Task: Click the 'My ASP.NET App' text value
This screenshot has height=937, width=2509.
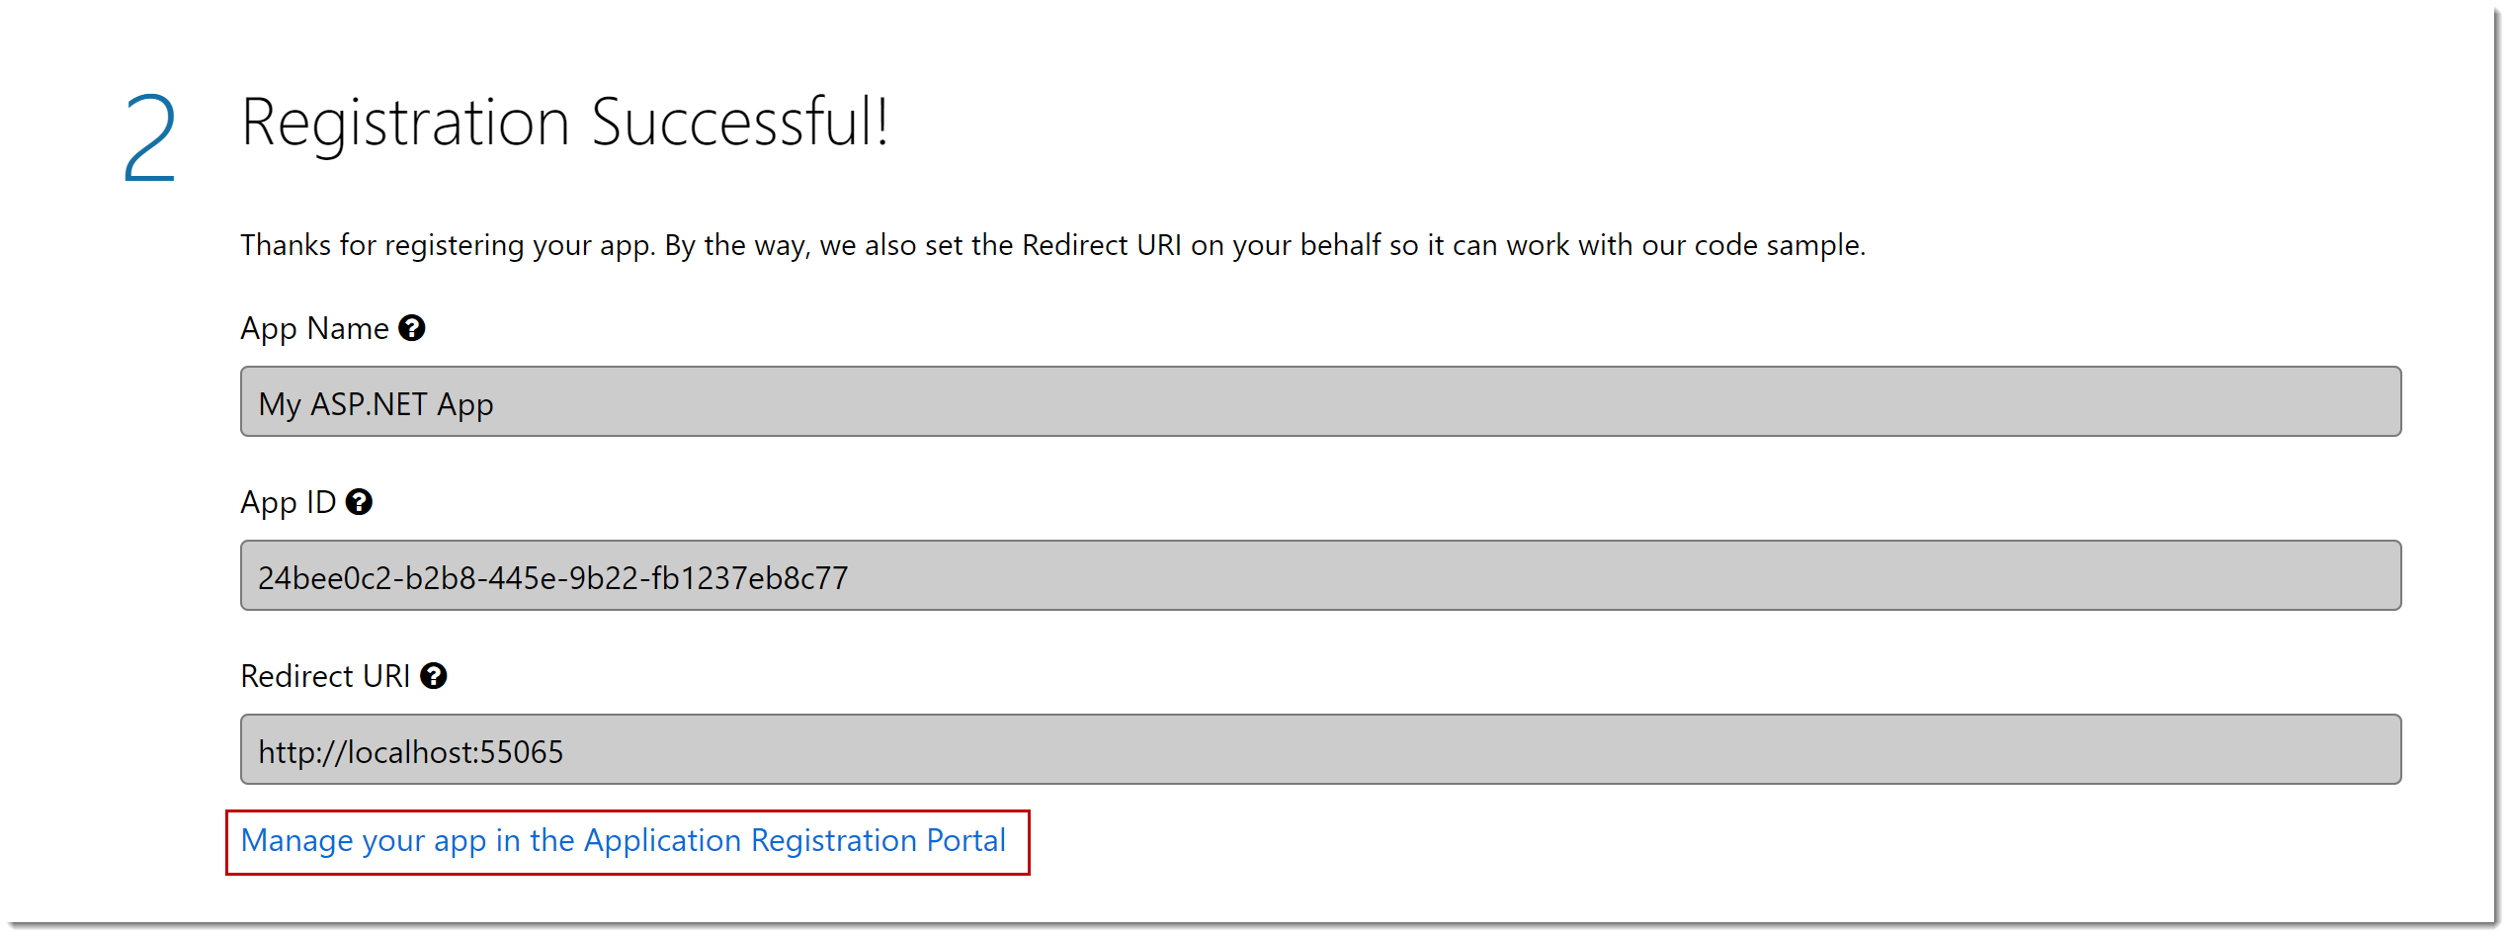Action: 376,404
